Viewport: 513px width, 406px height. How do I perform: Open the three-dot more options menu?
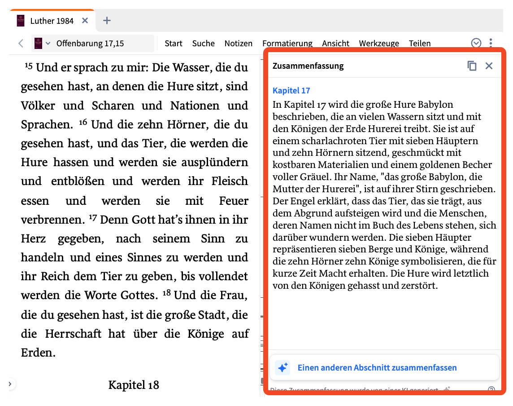(x=491, y=43)
